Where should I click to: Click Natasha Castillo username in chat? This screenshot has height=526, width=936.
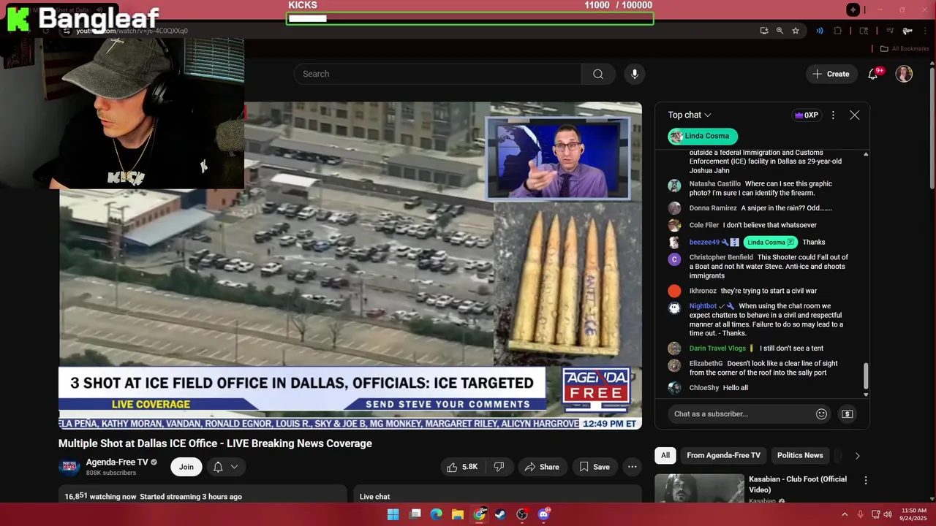(x=715, y=184)
